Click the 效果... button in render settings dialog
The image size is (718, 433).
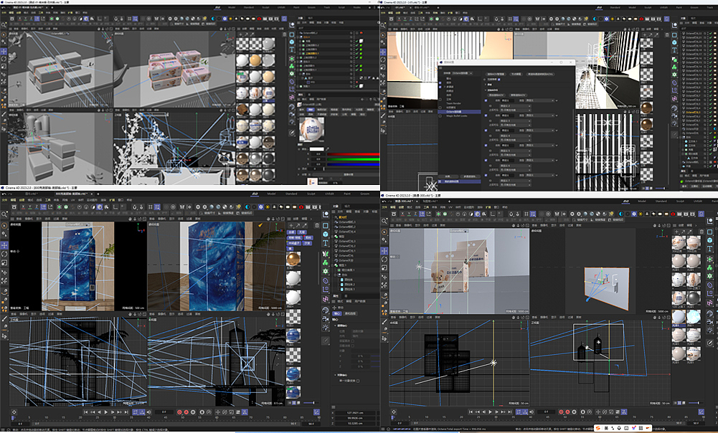coord(449,176)
